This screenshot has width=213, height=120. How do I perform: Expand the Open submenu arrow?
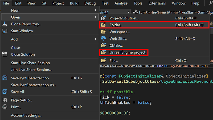[96, 17]
